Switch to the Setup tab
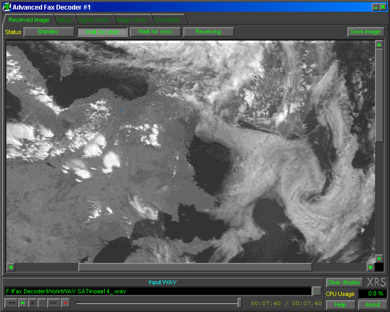 pos(64,20)
